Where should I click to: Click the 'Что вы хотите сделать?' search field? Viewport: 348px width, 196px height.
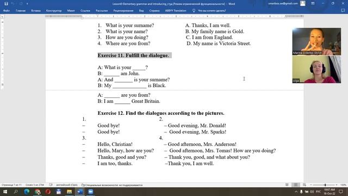212,10
